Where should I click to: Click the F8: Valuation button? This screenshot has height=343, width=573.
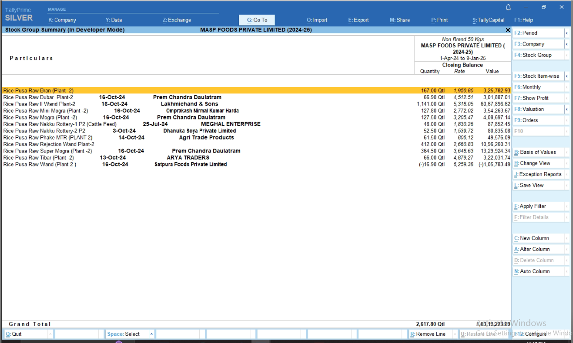click(x=538, y=109)
